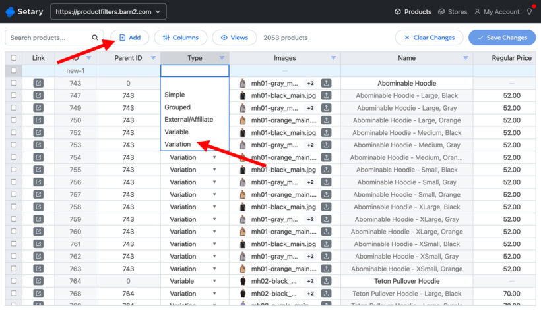Click Save Changes button

(x=502, y=38)
